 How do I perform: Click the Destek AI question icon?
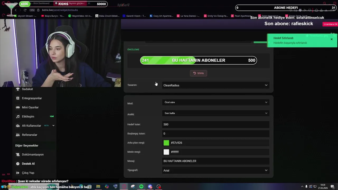pos(18,164)
